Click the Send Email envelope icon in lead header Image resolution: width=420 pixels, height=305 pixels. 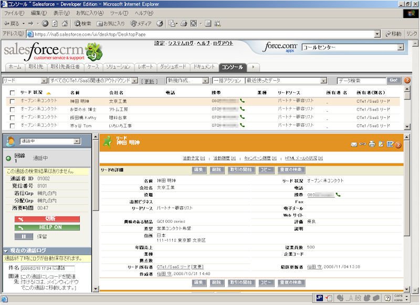tap(354, 144)
